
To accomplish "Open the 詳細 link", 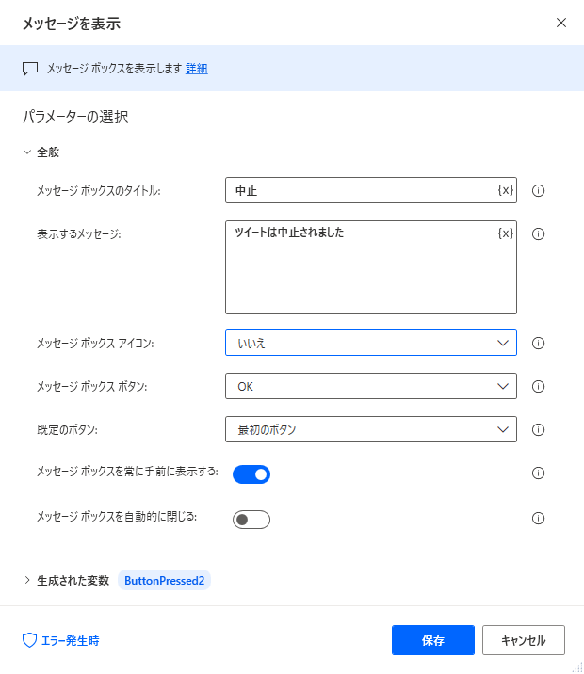I will tap(197, 69).
